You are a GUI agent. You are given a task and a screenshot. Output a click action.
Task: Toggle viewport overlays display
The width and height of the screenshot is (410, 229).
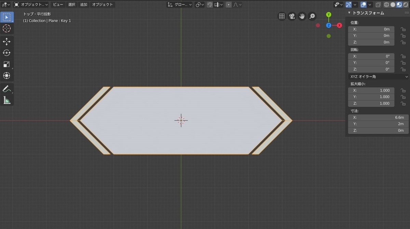pos(364,5)
